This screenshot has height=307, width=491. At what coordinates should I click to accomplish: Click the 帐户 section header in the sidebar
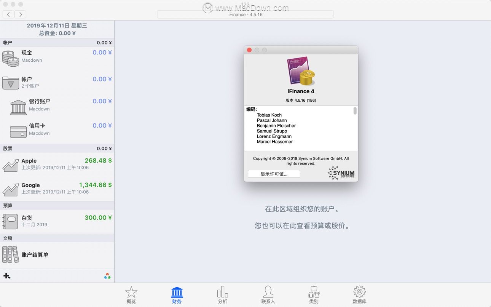click(x=57, y=43)
